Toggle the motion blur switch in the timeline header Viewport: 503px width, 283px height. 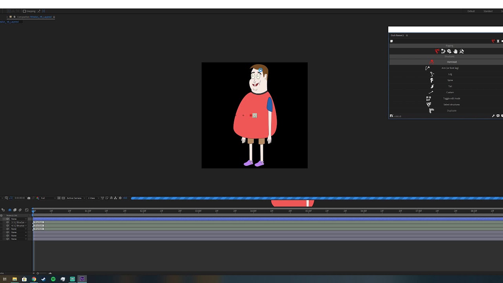pyautogui.click(x=20, y=210)
